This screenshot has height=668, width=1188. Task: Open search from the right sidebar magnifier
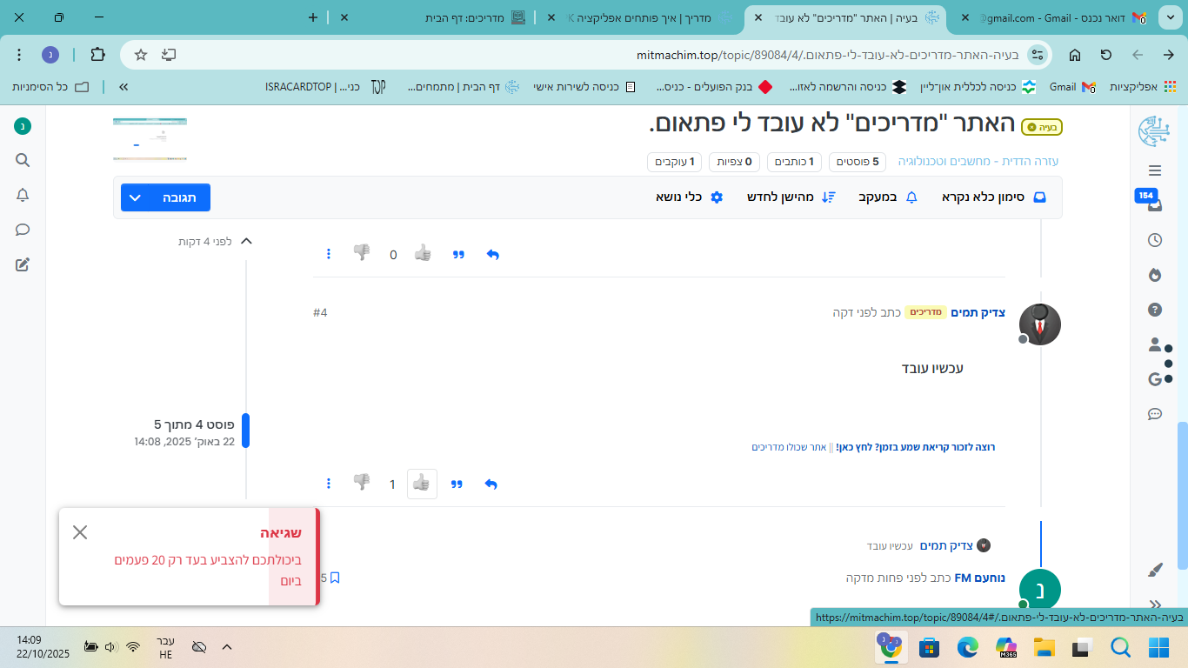click(x=22, y=160)
